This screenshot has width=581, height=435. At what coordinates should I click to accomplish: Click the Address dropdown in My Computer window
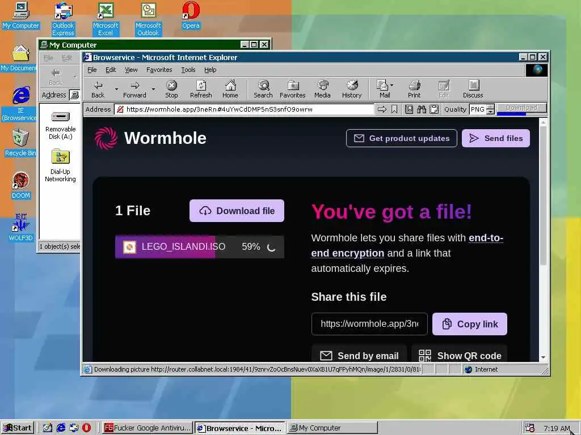[x=75, y=95]
